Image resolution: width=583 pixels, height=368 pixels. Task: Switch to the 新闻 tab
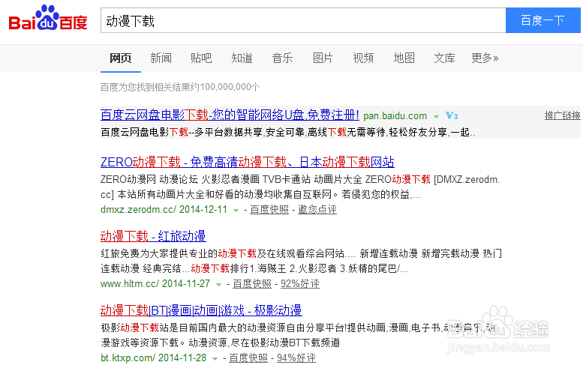(x=161, y=58)
